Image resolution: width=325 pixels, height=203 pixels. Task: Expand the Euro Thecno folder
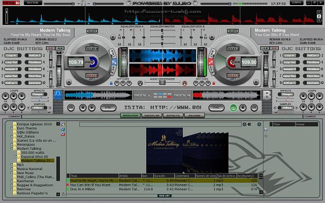12,128
